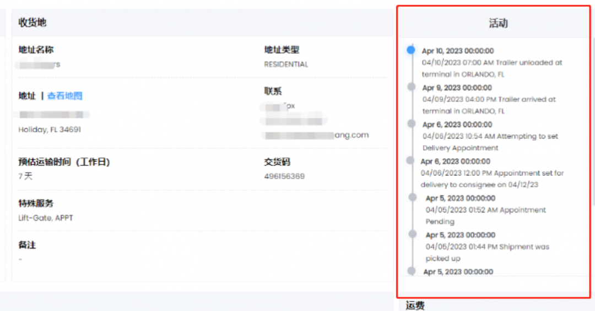Click the Apr 9 timeline dot
The image size is (595, 311).
(411, 87)
